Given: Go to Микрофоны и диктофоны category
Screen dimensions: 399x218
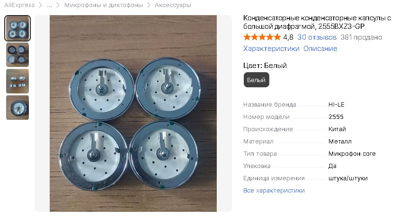Looking at the screenshot, I should tap(103, 5).
